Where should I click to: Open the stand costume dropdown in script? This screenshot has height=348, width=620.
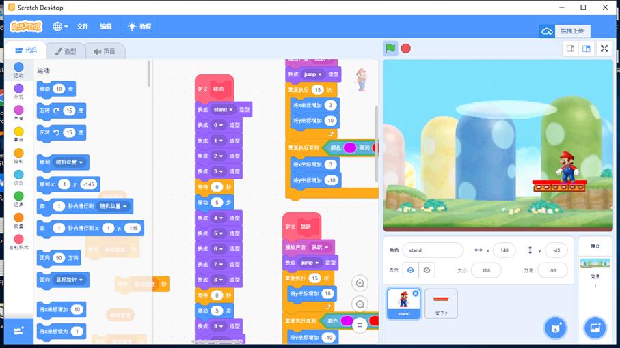point(223,109)
